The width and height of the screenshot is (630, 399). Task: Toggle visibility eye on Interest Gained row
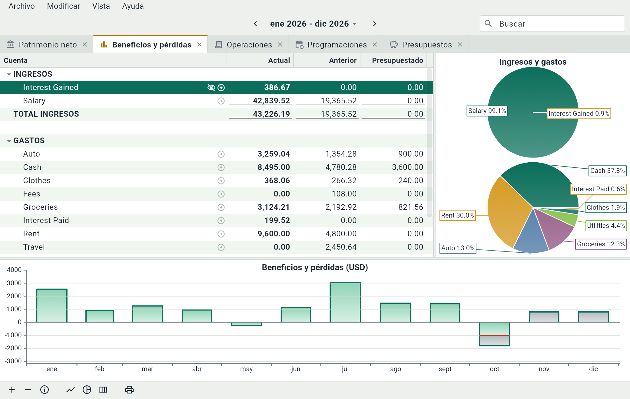point(211,88)
